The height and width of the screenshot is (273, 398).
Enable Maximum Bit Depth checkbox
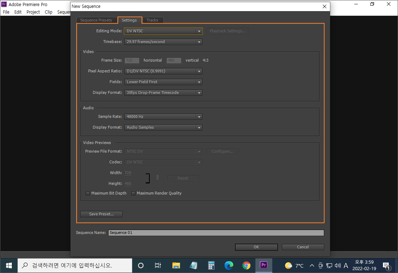pos(88,193)
